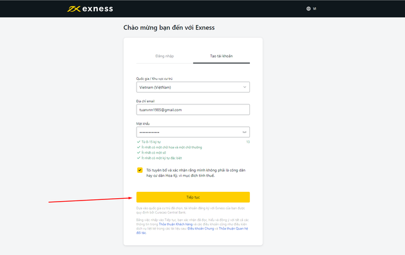Open the Điều khoản Chung link
Viewport: 405px width, 255px height.
tap(201, 228)
